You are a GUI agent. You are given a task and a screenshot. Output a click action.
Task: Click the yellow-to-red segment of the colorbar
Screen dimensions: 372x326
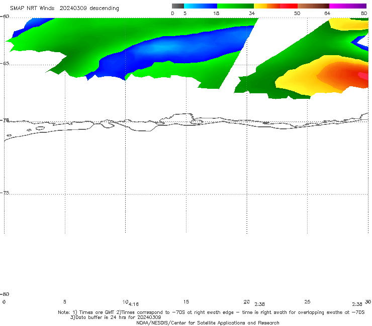(x=275, y=6)
